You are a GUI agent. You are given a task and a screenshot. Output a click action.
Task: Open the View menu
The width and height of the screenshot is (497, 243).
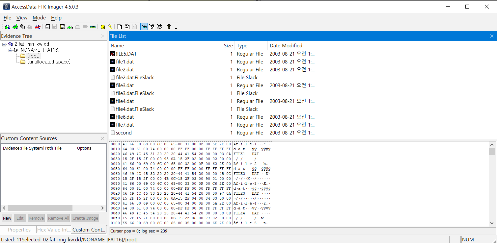pos(22,18)
